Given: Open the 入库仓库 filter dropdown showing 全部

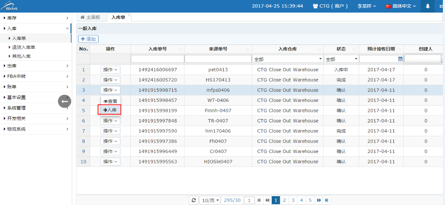Looking at the screenshot, I should click(x=288, y=59).
